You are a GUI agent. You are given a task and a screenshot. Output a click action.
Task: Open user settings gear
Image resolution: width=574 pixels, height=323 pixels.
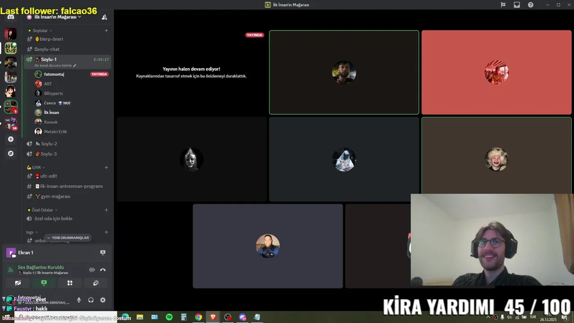point(103,300)
